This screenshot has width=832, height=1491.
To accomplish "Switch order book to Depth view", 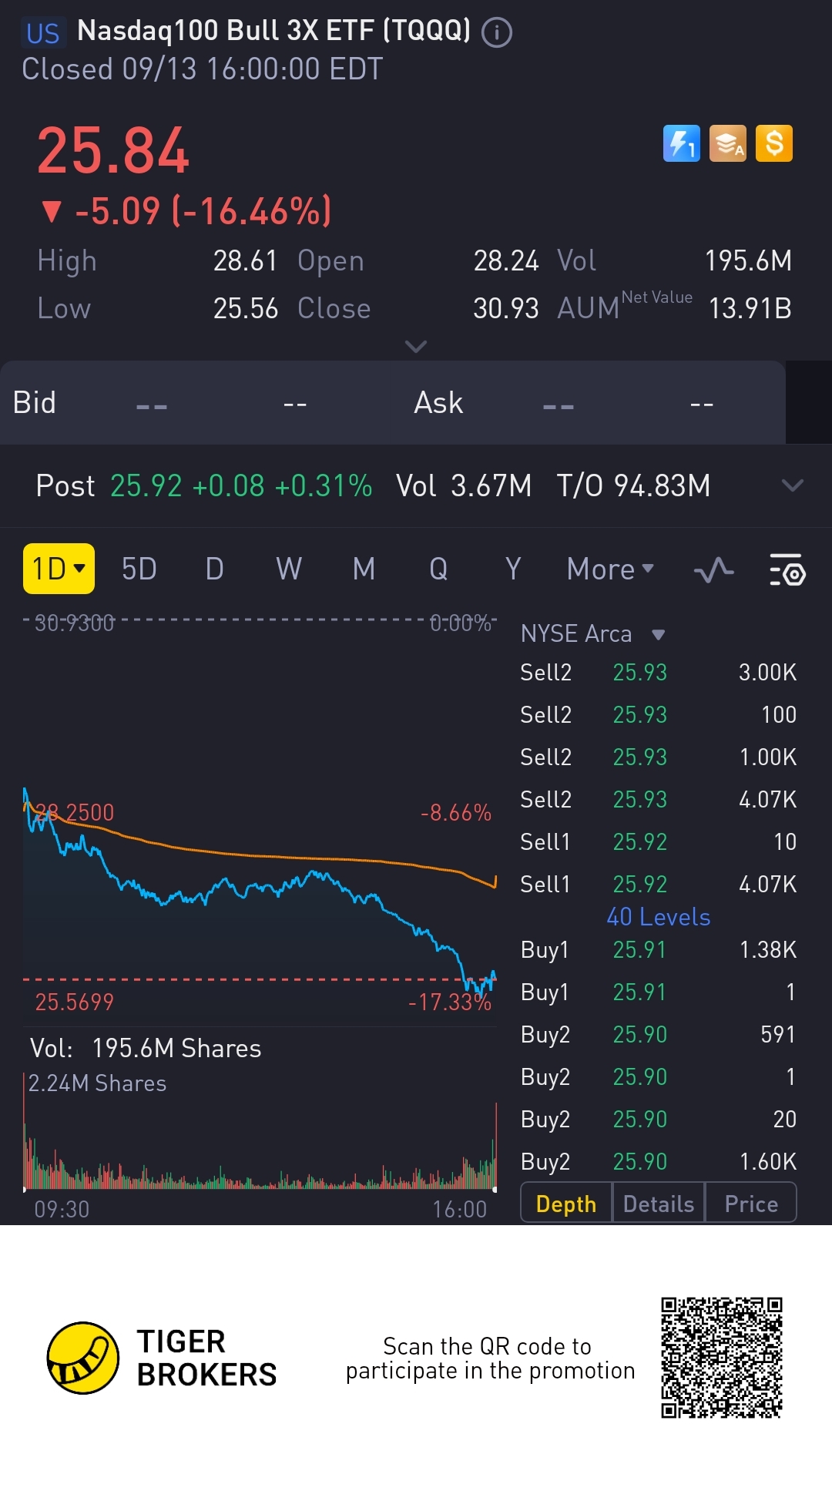I will (x=566, y=1204).
